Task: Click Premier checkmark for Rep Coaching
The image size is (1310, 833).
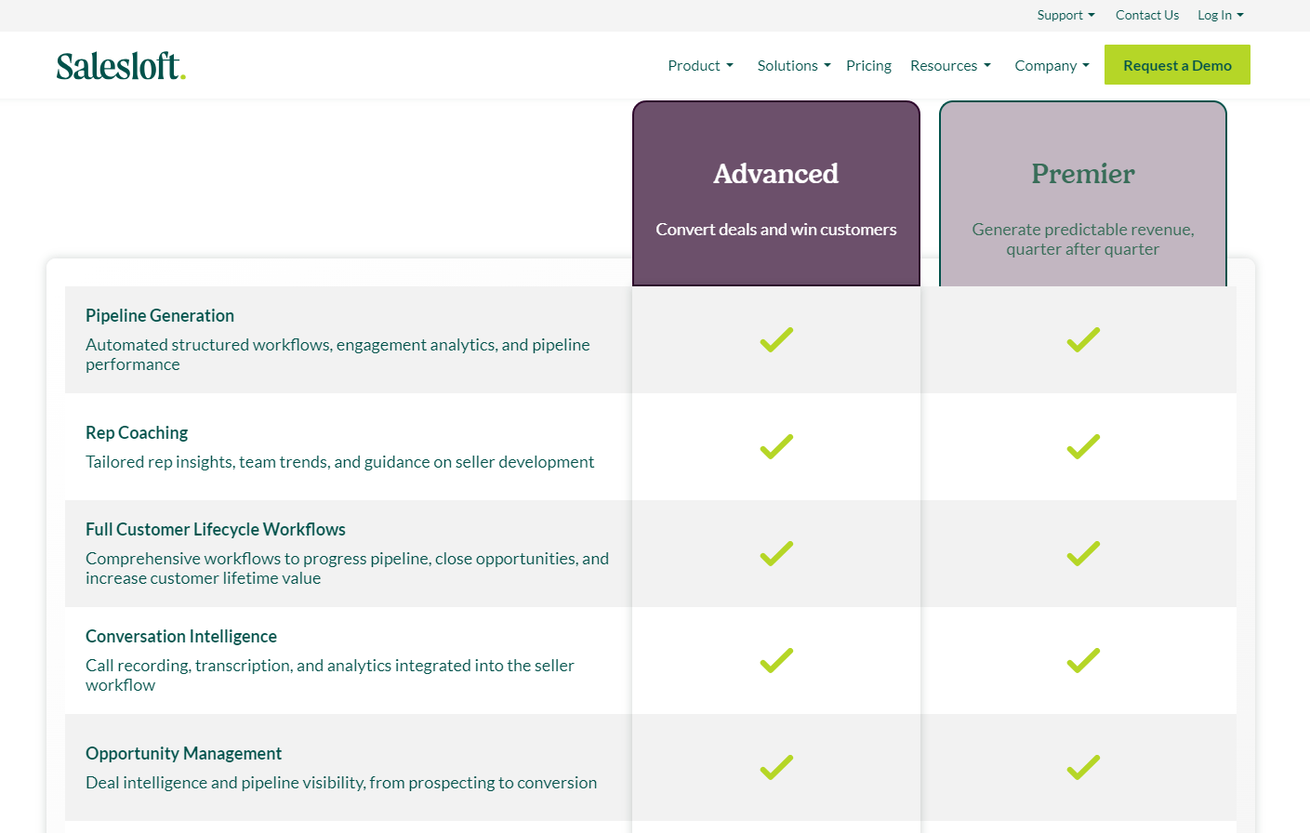Action: tap(1083, 447)
